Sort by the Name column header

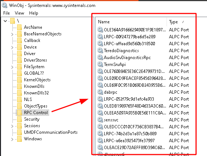coord(131,22)
